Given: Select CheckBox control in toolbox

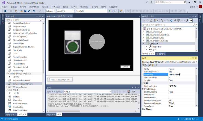Looking at the screenshot, I should [18, 100].
